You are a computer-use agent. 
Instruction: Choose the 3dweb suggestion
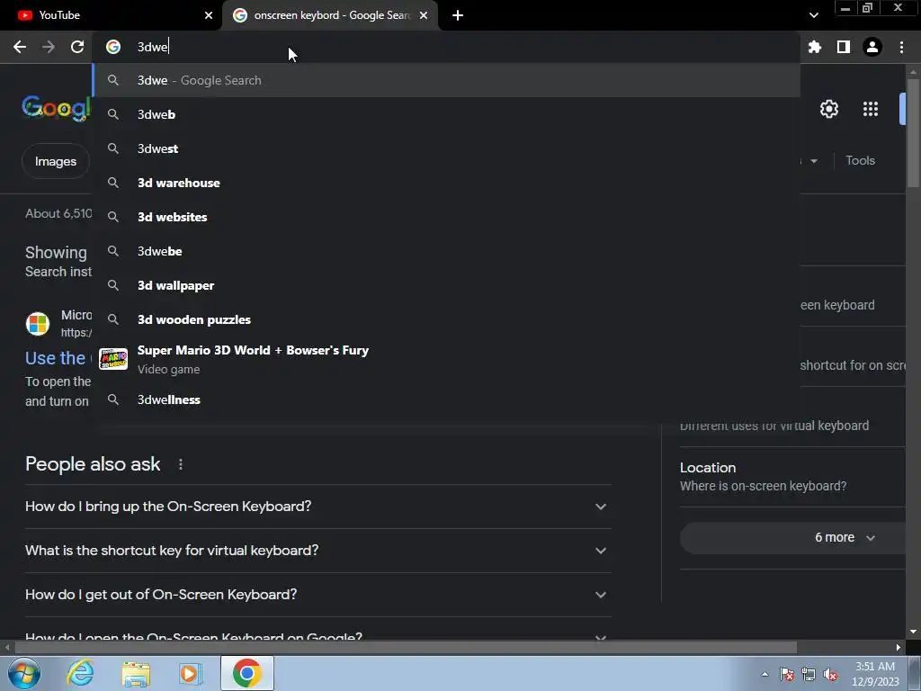point(446,114)
